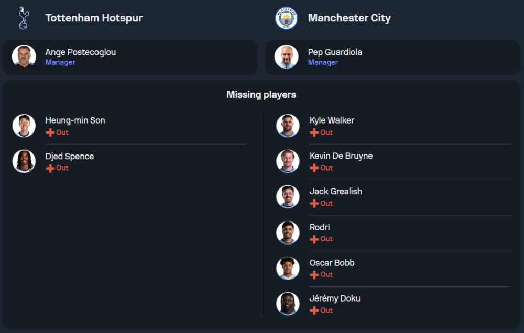This screenshot has height=333, width=524.
Task: Click Jack Grealish's player avatar
Action: point(288,197)
